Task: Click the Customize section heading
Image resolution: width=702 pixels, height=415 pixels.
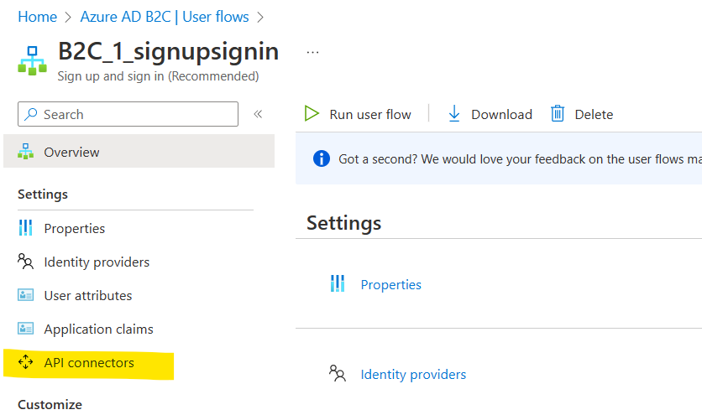Action: (50, 405)
